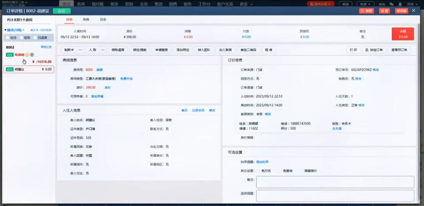Select guest row 胡建议 ¥0.00
Image resolution: width=424 pixels, height=206 pixels.
(x=29, y=69)
